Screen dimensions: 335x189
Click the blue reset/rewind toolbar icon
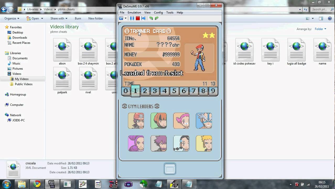coord(143,18)
